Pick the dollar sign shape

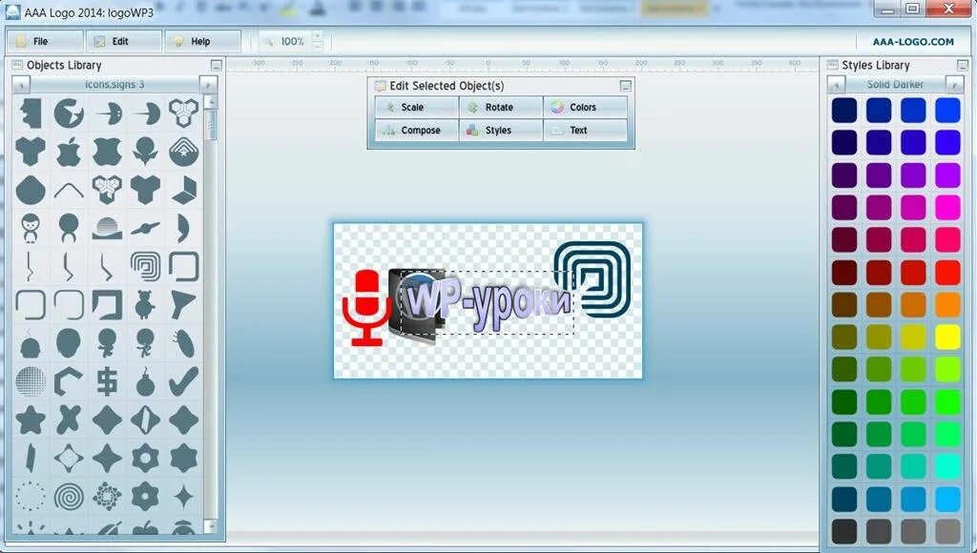click(107, 381)
